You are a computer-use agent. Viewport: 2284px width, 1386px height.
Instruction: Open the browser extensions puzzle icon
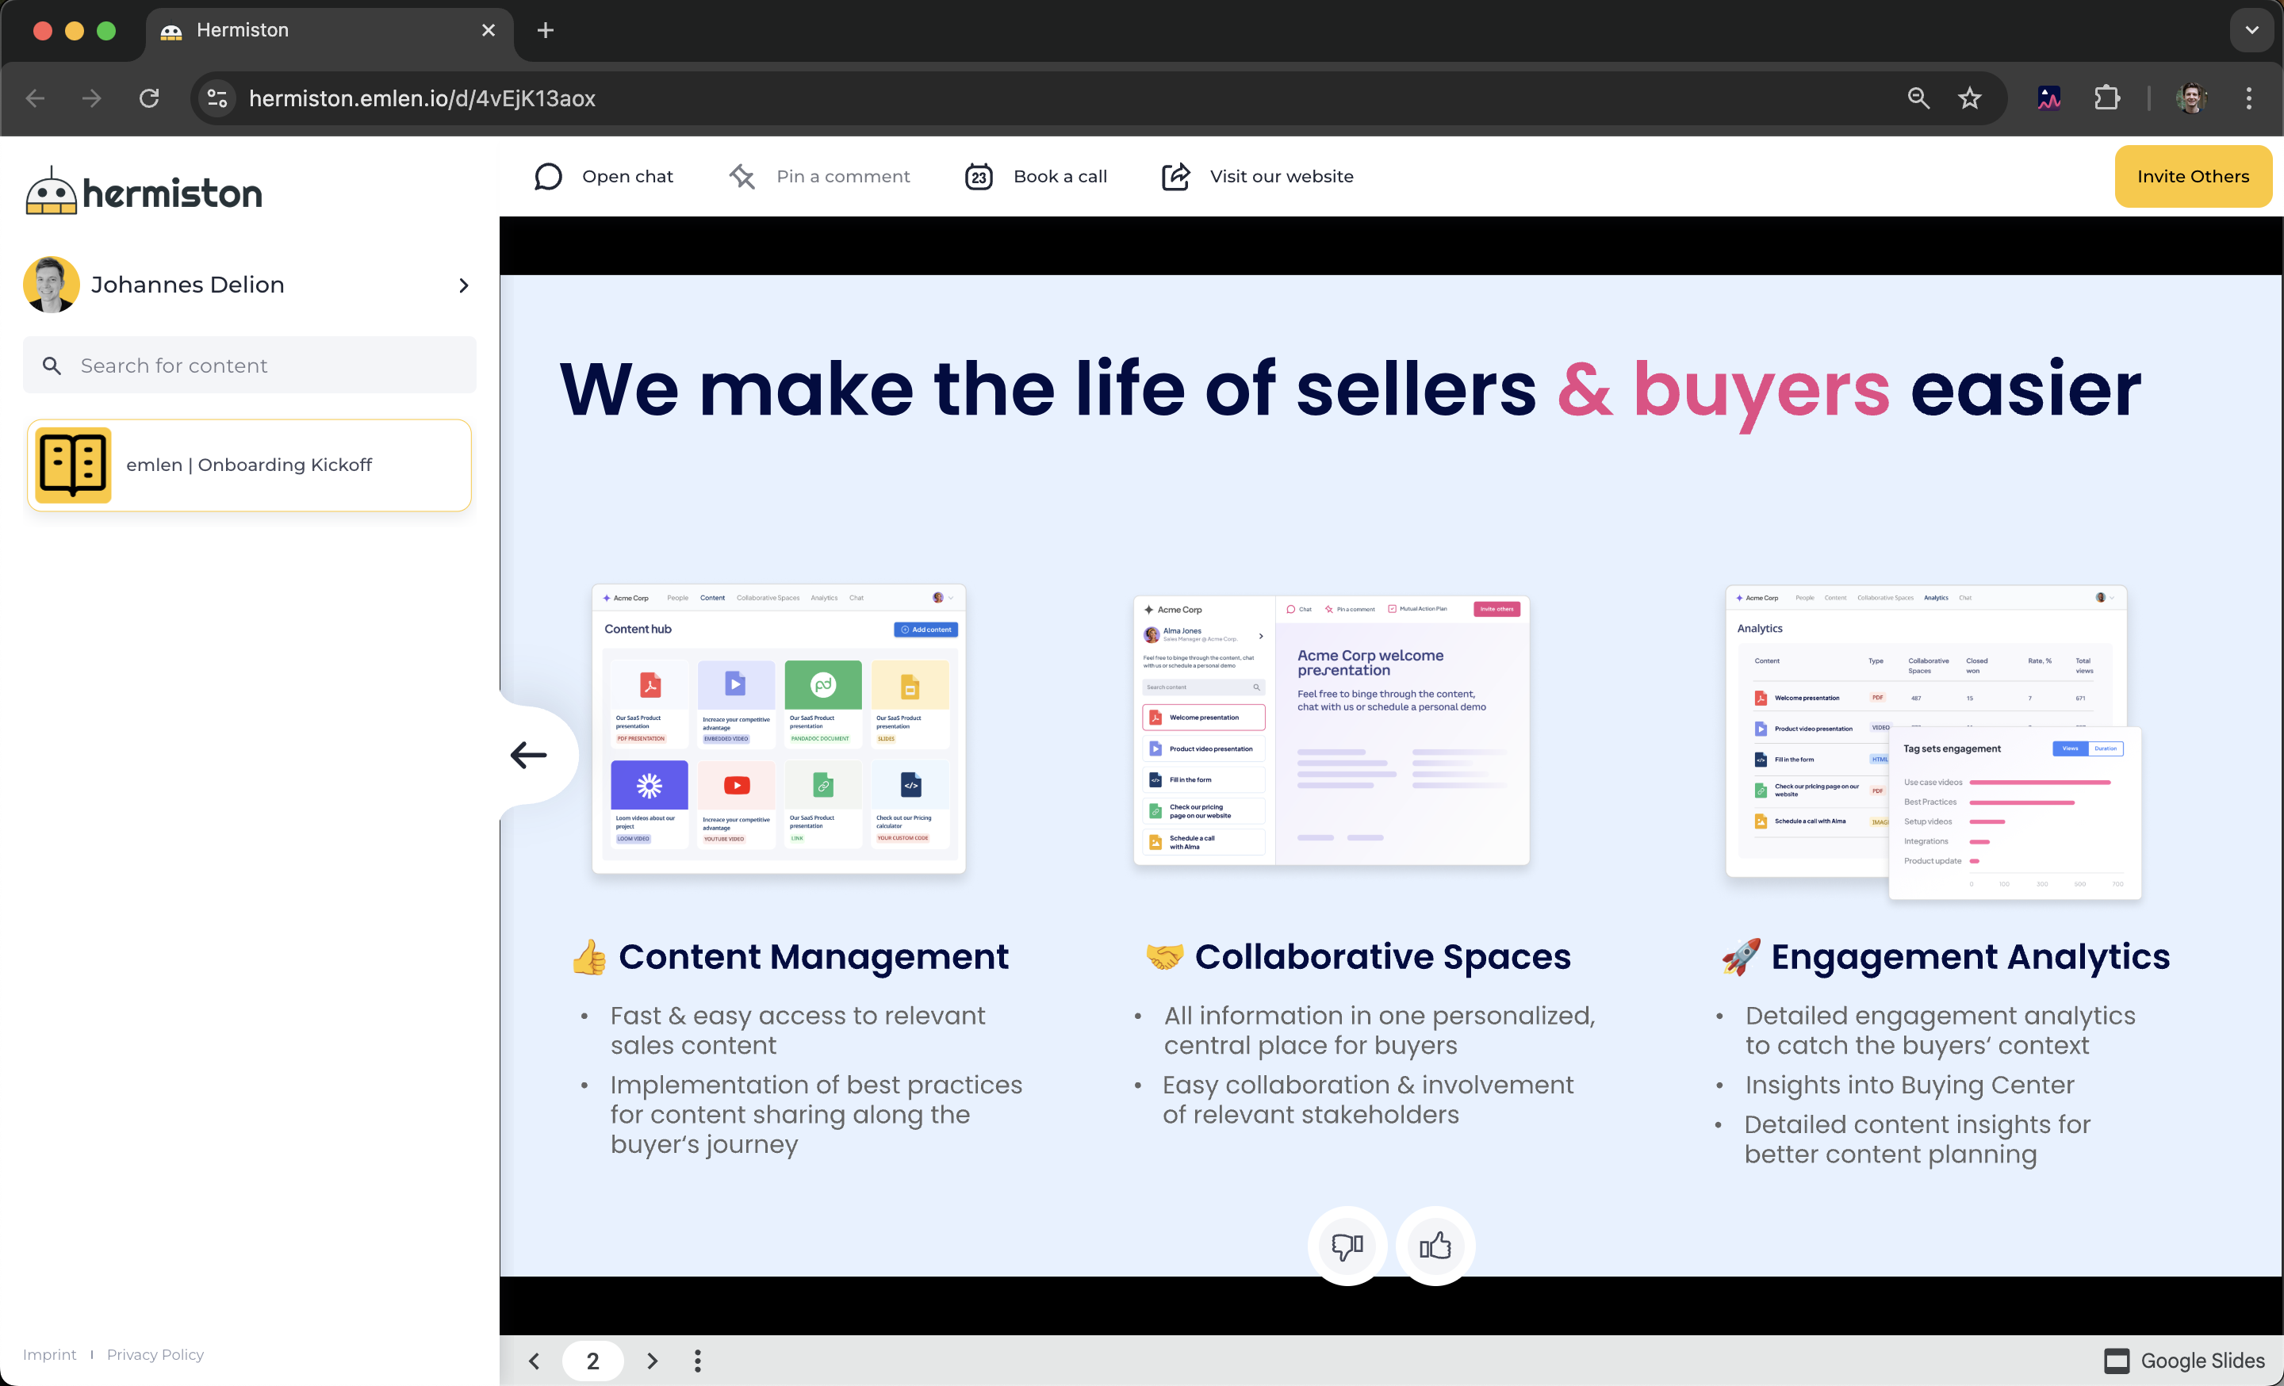pyautogui.click(x=2107, y=98)
